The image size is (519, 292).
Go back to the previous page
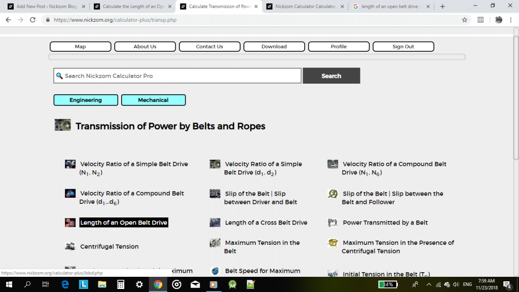(x=8, y=20)
